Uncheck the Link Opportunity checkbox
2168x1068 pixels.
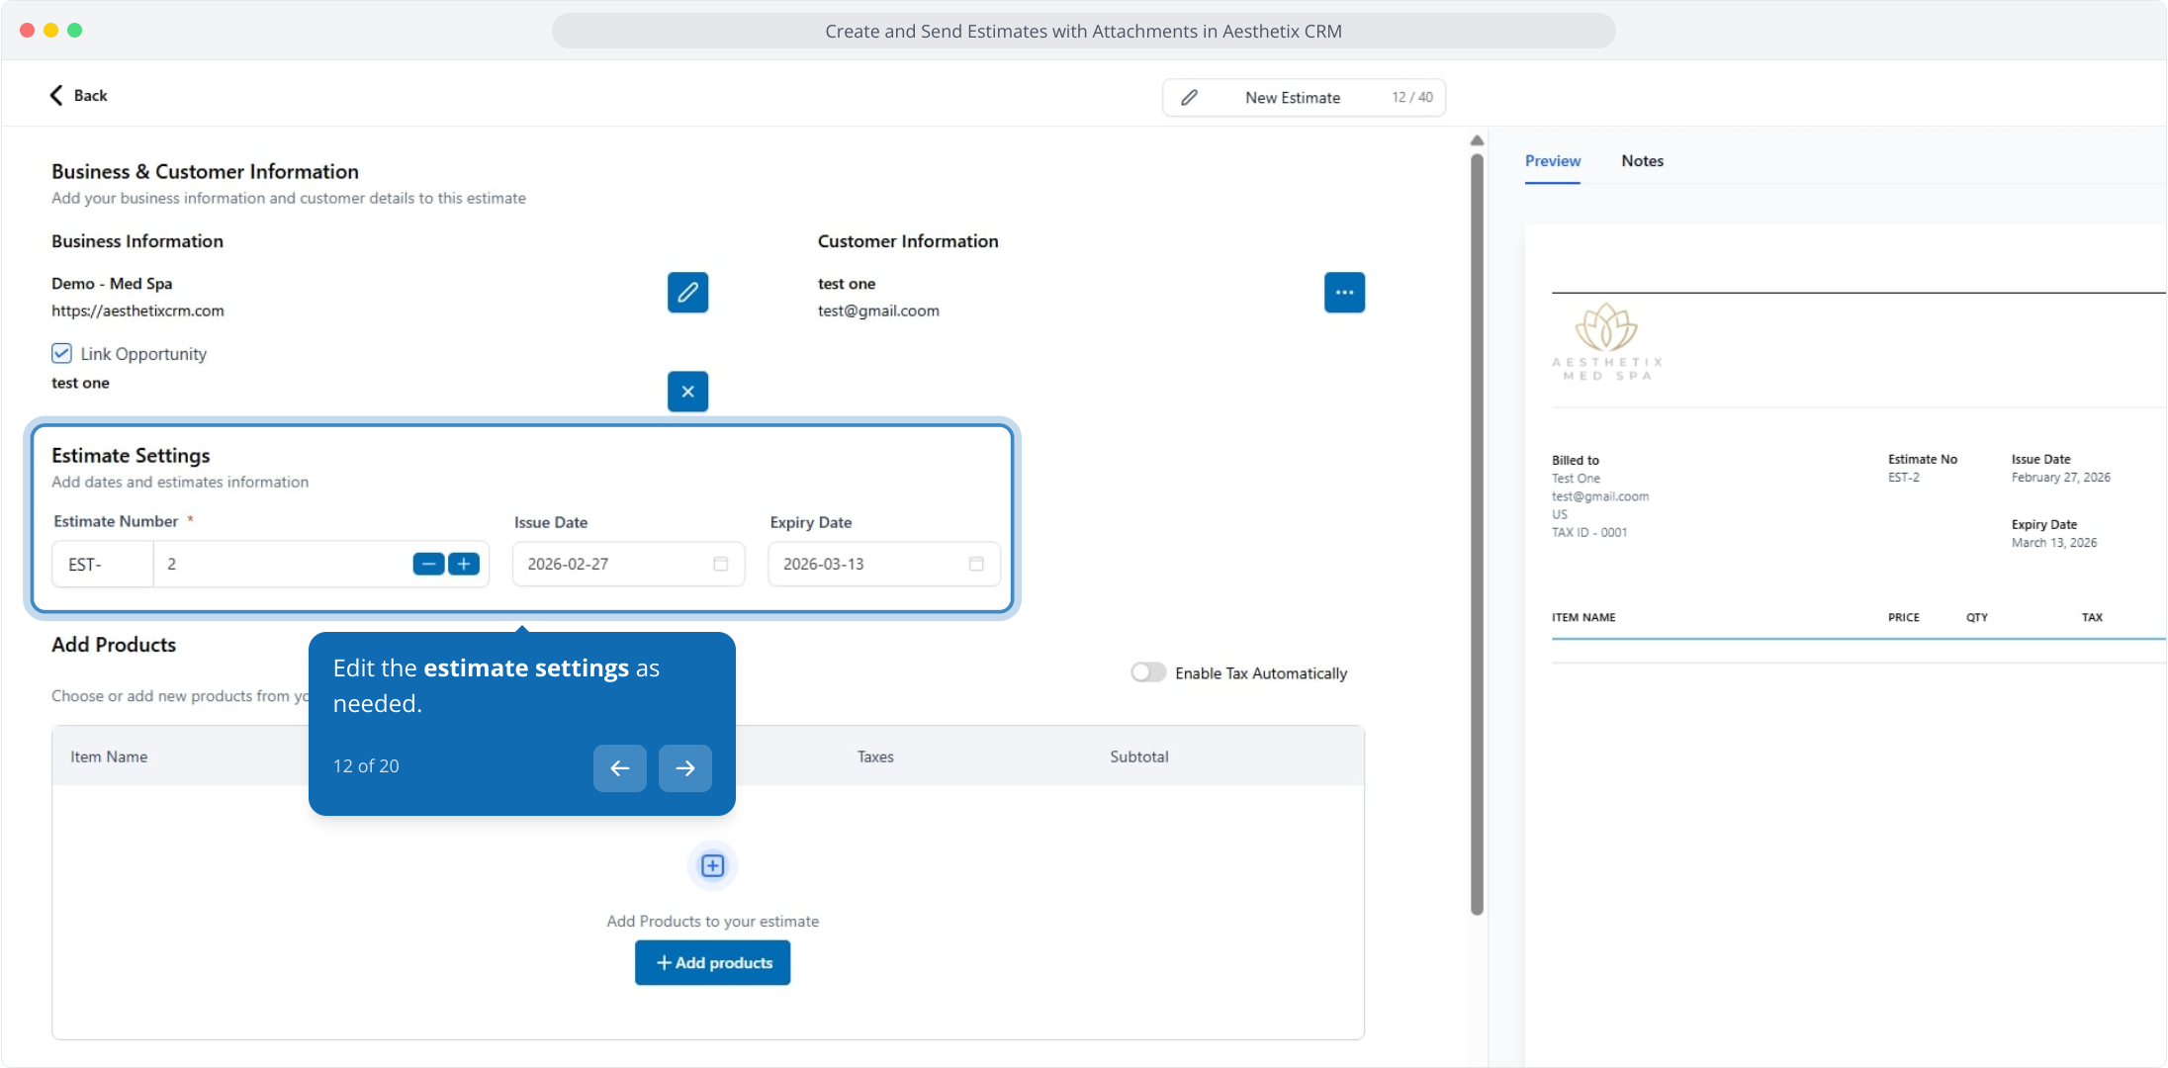pyautogui.click(x=61, y=354)
